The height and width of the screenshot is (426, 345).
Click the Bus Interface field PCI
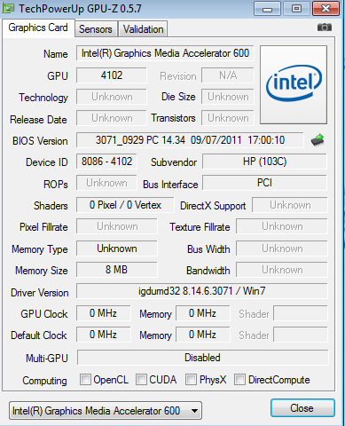pos(264,183)
